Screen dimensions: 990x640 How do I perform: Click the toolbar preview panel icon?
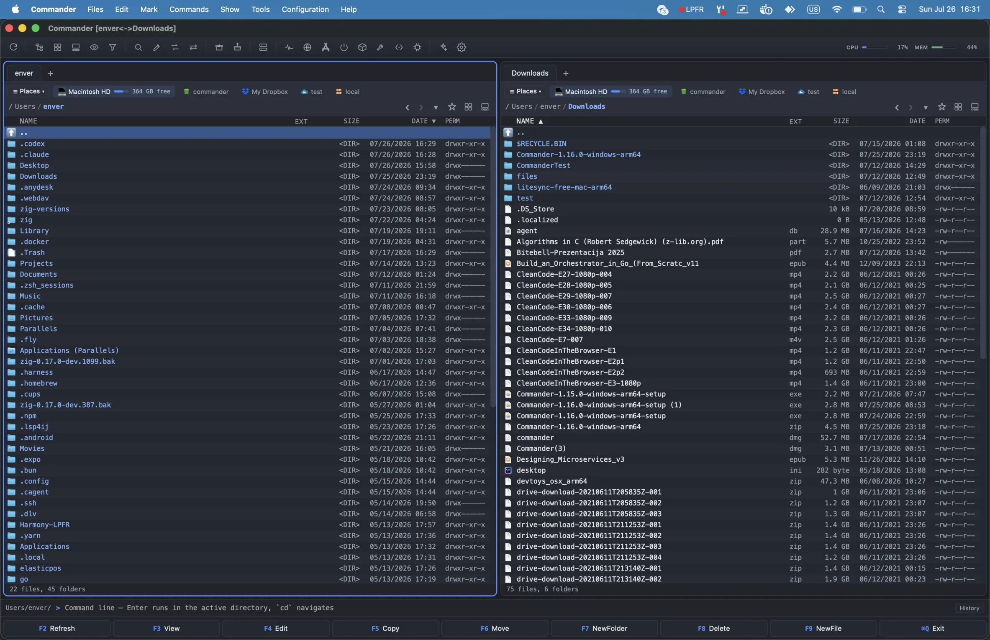(76, 47)
